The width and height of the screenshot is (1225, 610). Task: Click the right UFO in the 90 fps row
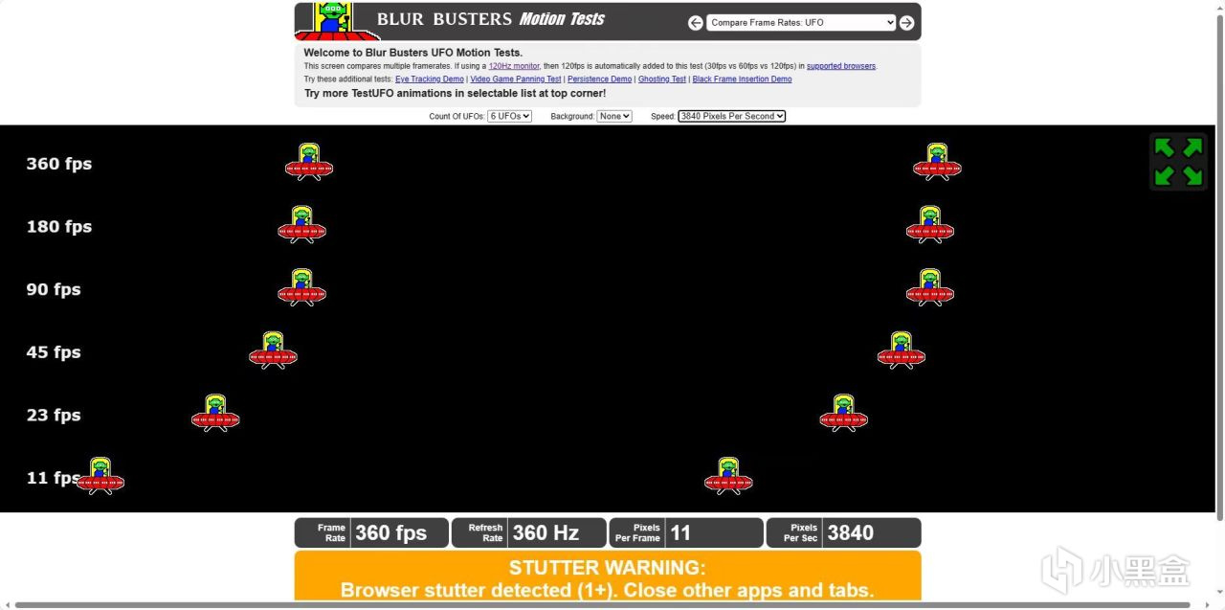click(x=930, y=287)
